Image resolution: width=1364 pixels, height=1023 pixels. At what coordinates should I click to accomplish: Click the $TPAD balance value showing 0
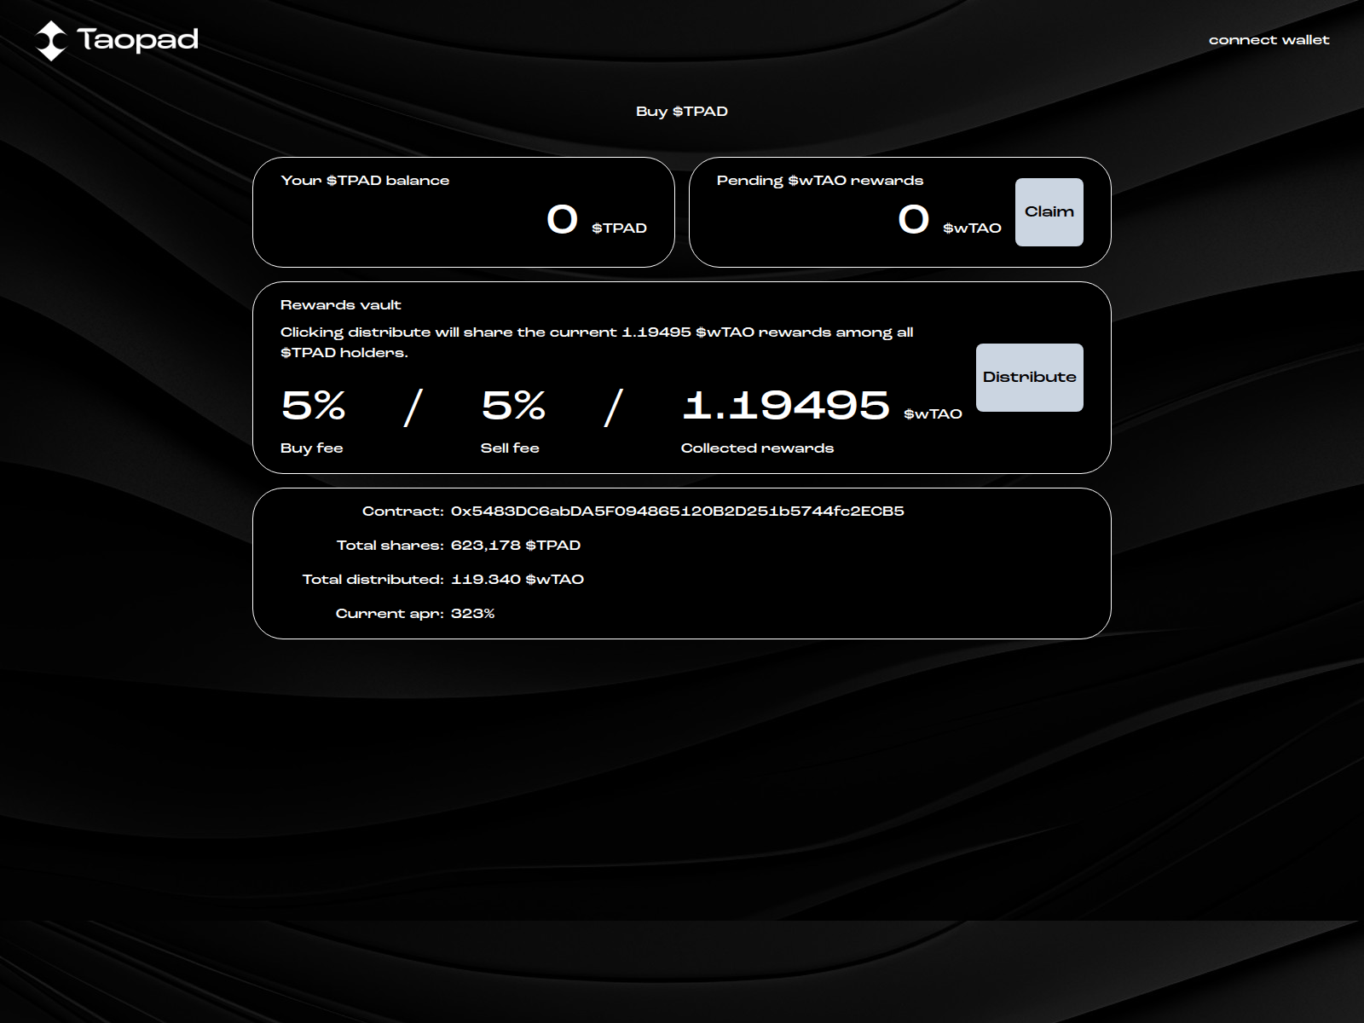[561, 220]
